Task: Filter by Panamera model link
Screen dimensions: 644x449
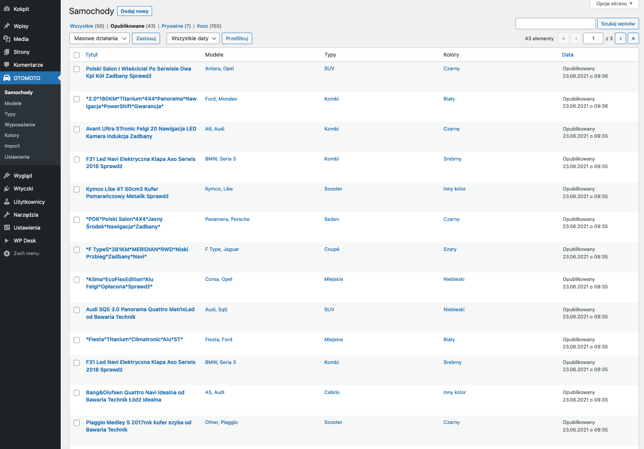Action: coord(217,219)
